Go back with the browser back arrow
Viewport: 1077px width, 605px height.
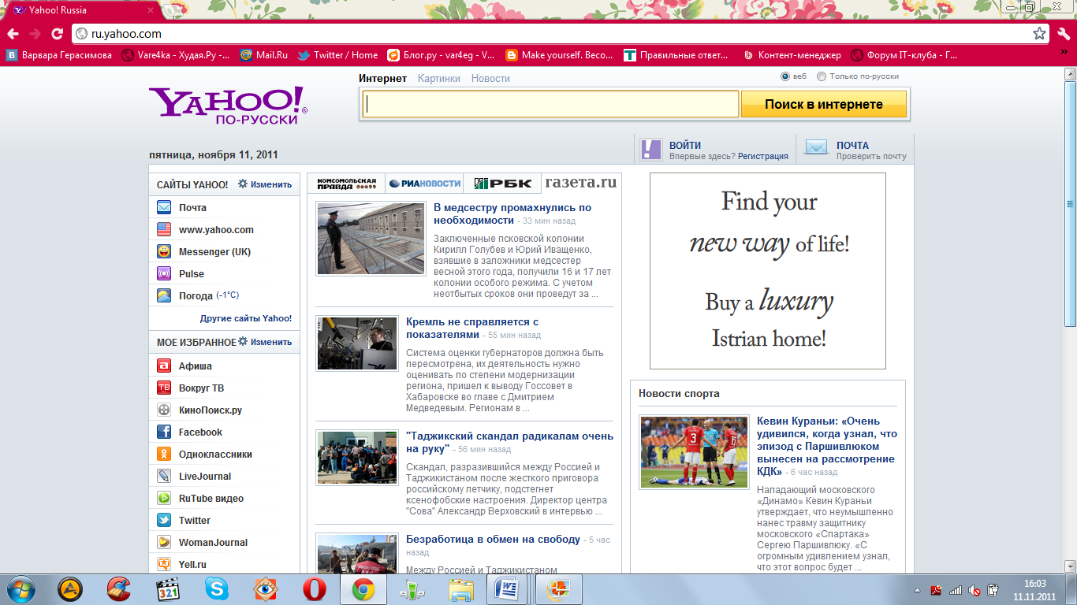pos(13,34)
